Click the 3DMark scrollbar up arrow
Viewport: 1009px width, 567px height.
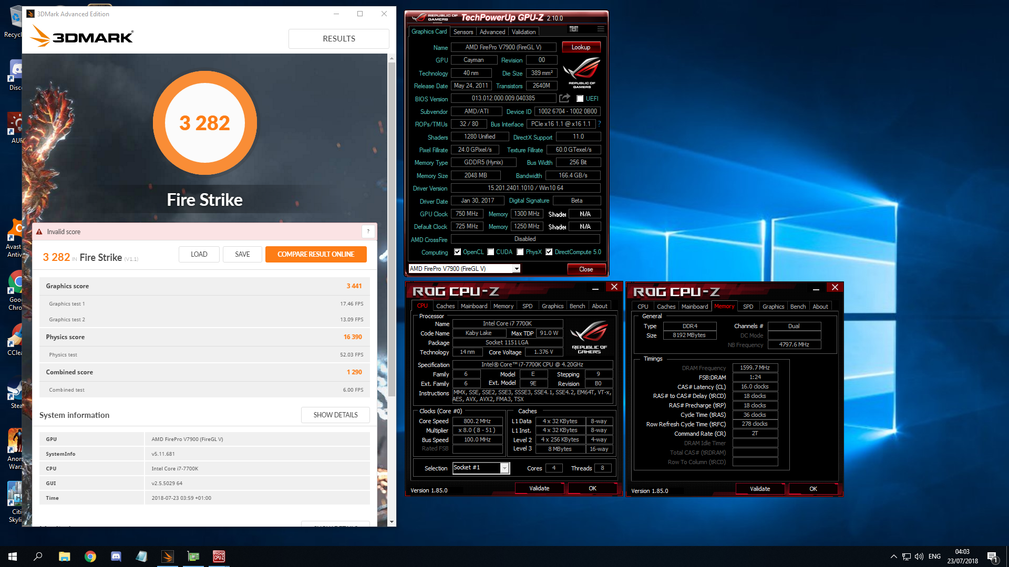392,57
